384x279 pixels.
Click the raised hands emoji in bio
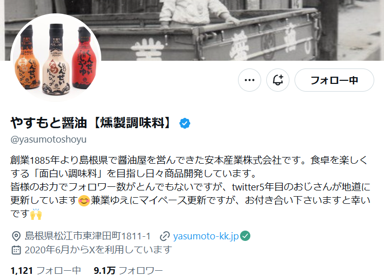(36, 214)
